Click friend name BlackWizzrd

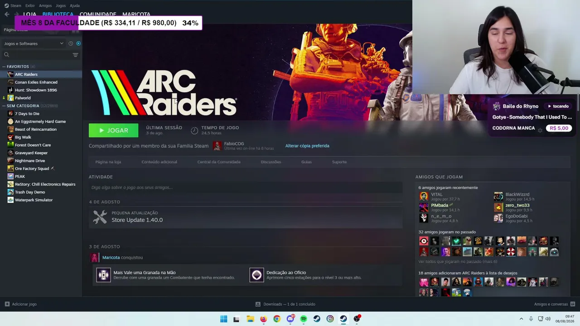tap(517, 194)
